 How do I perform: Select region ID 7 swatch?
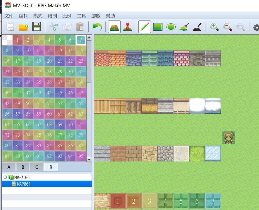[81, 40]
